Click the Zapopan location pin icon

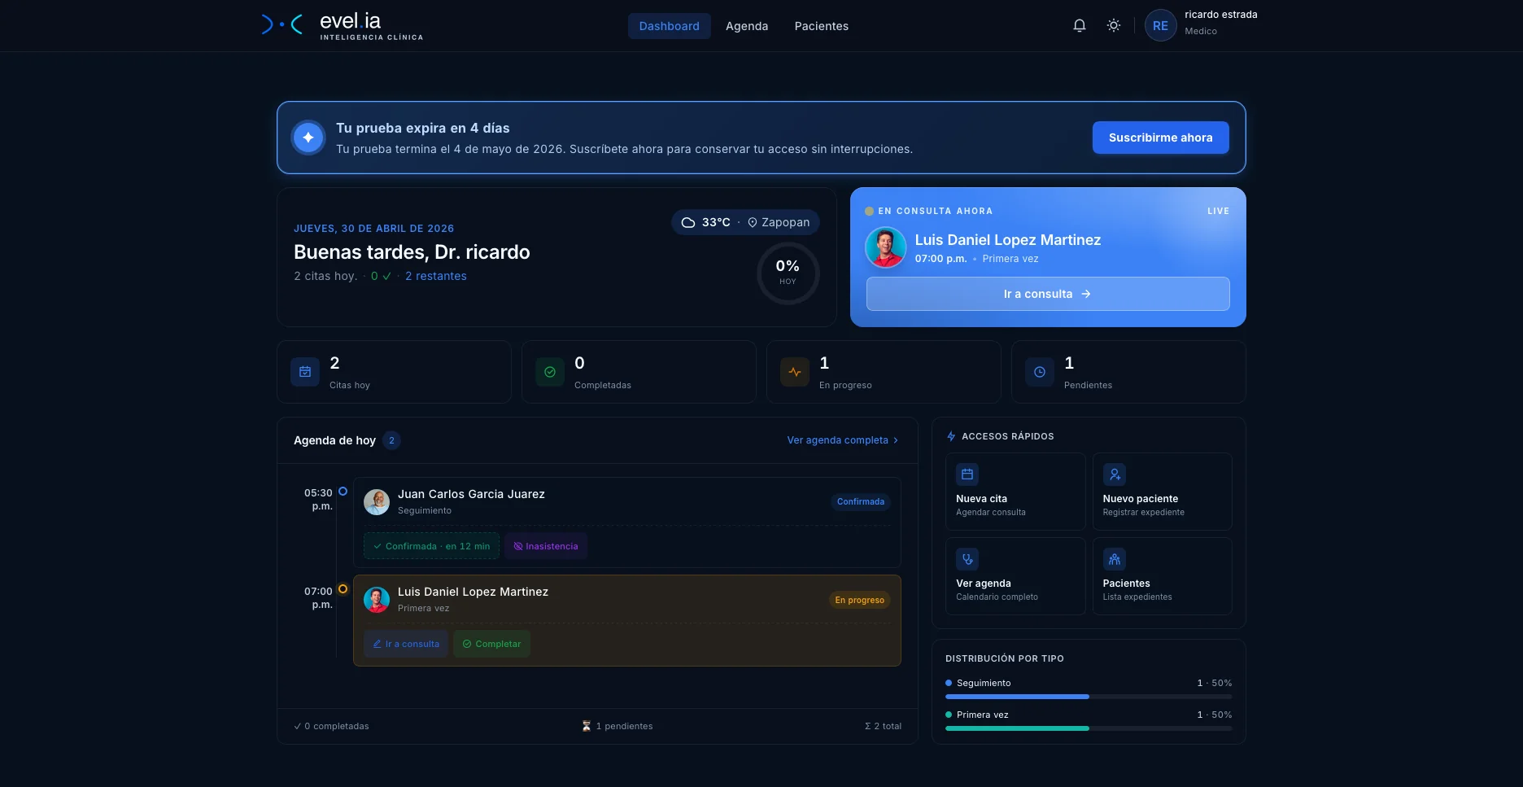[x=753, y=222]
